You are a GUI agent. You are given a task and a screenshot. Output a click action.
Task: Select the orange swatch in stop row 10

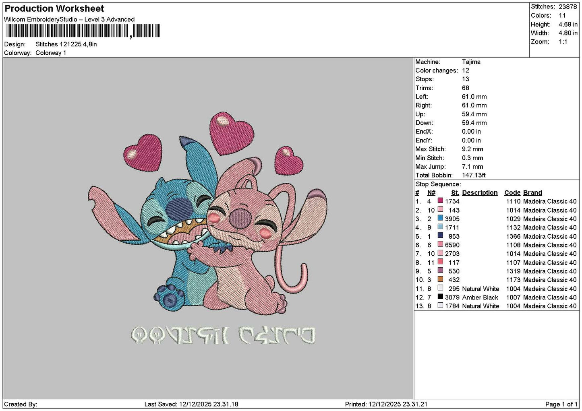[x=440, y=279]
